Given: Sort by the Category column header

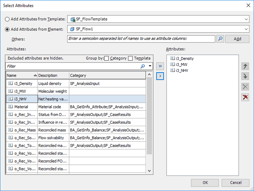Looking at the screenshot, I should [x=108, y=75].
